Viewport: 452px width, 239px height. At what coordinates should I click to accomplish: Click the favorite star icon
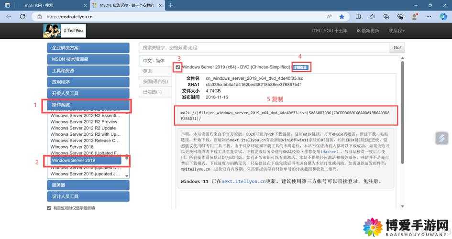[342, 17]
